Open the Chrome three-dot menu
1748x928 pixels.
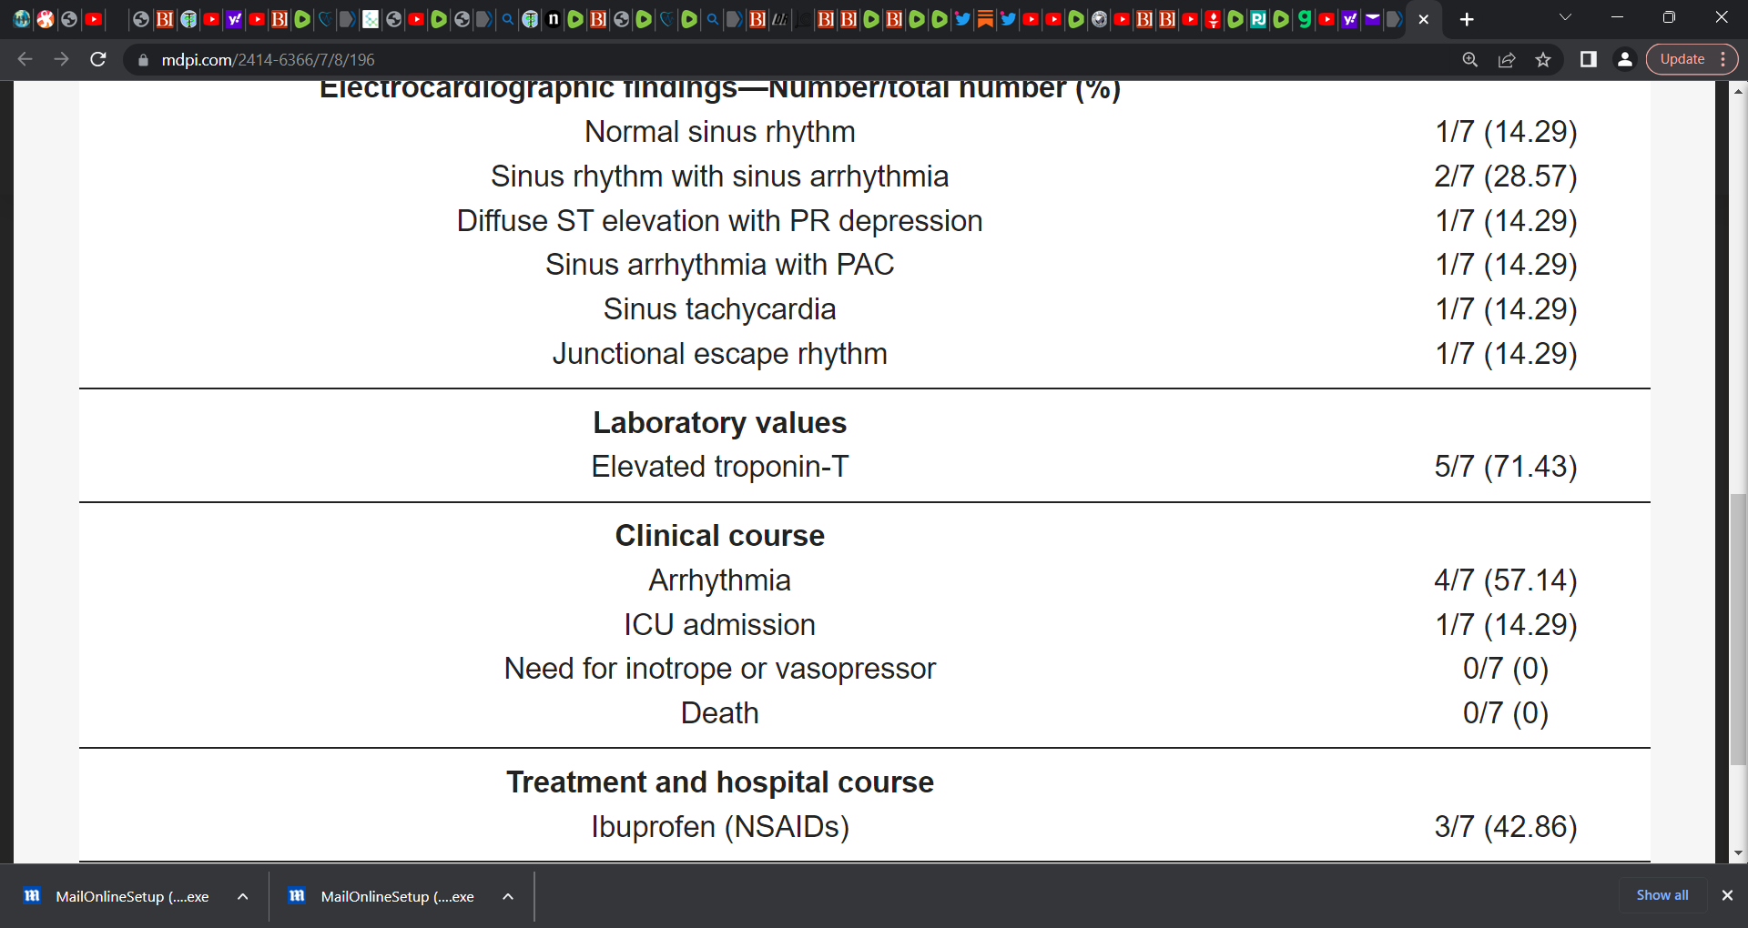(1723, 59)
